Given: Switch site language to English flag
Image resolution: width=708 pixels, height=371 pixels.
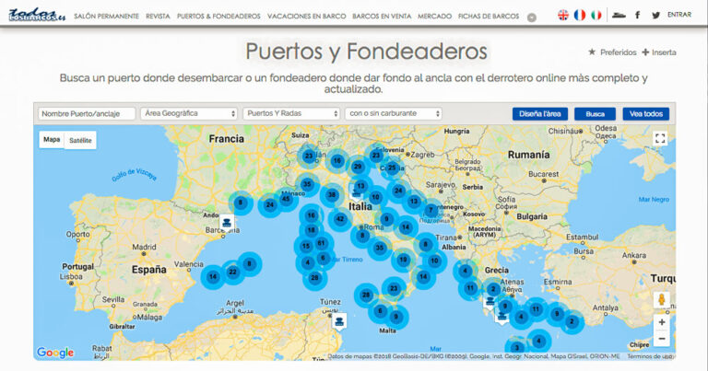Looking at the screenshot, I should pos(563,15).
